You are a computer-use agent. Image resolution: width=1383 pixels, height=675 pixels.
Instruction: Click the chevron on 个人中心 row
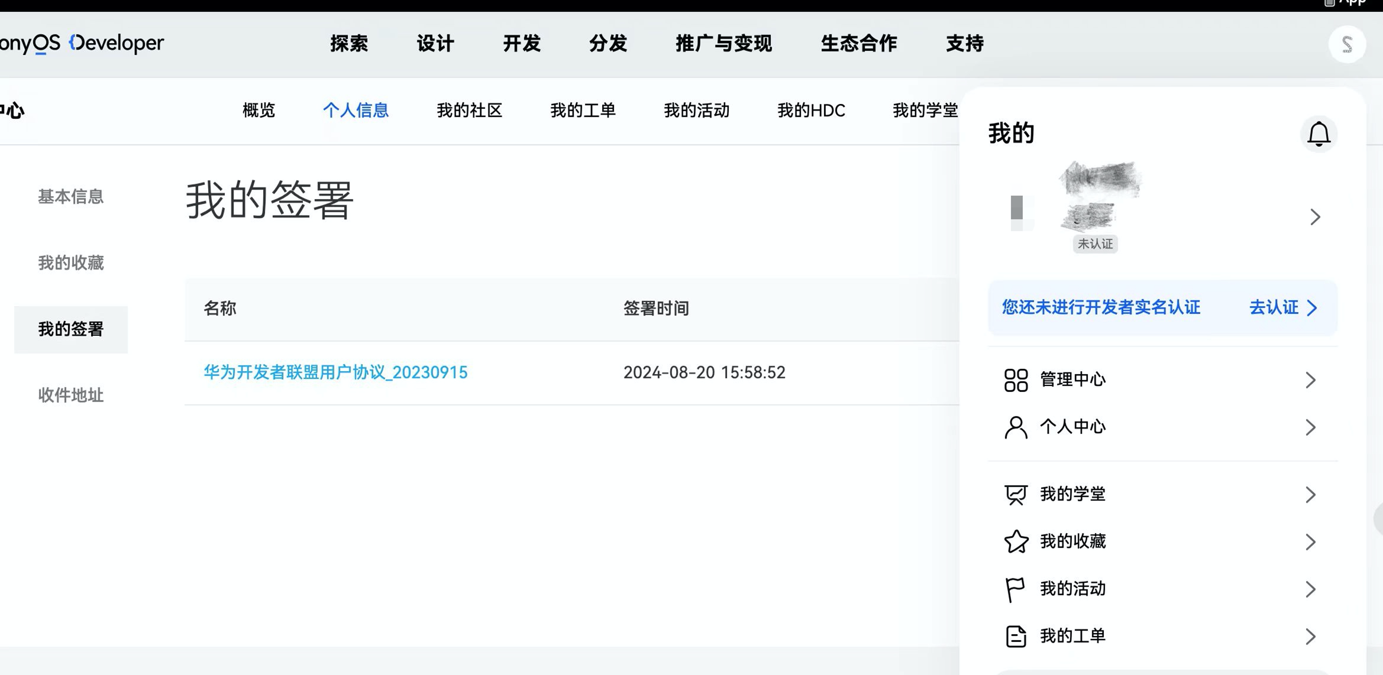tap(1310, 427)
